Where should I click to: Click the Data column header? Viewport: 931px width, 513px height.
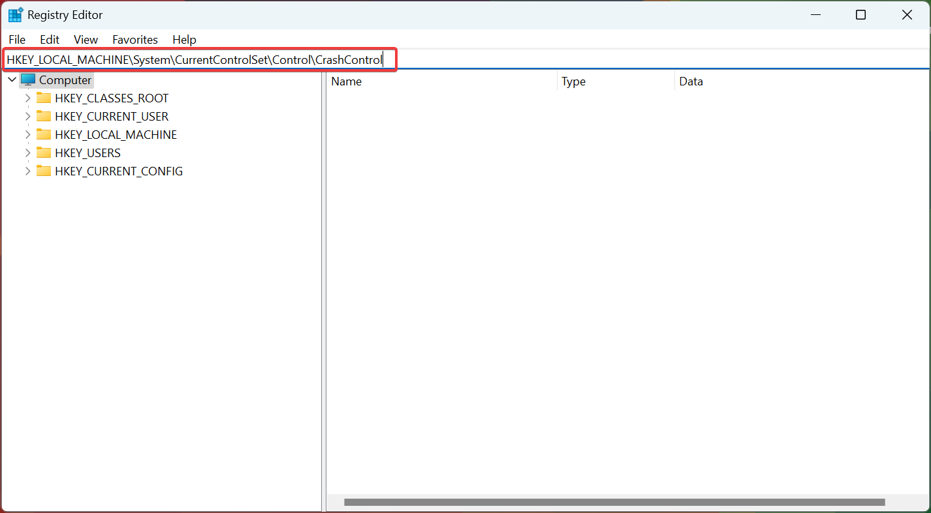pyautogui.click(x=802, y=81)
